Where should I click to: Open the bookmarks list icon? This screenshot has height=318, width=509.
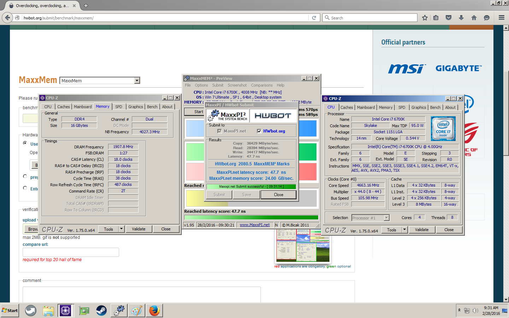tap(436, 18)
